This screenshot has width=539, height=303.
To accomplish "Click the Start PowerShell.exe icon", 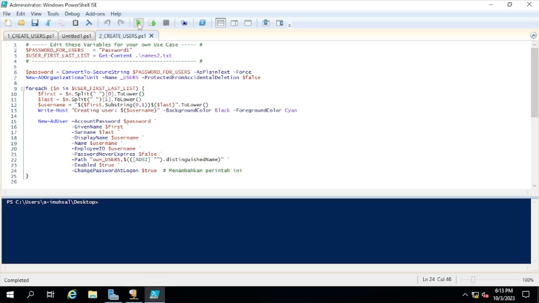I will (x=202, y=23).
